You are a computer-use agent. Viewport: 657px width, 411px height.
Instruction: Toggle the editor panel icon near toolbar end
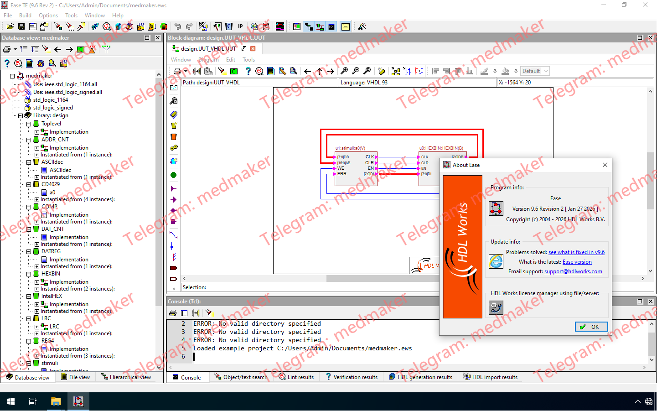click(x=345, y=26)
